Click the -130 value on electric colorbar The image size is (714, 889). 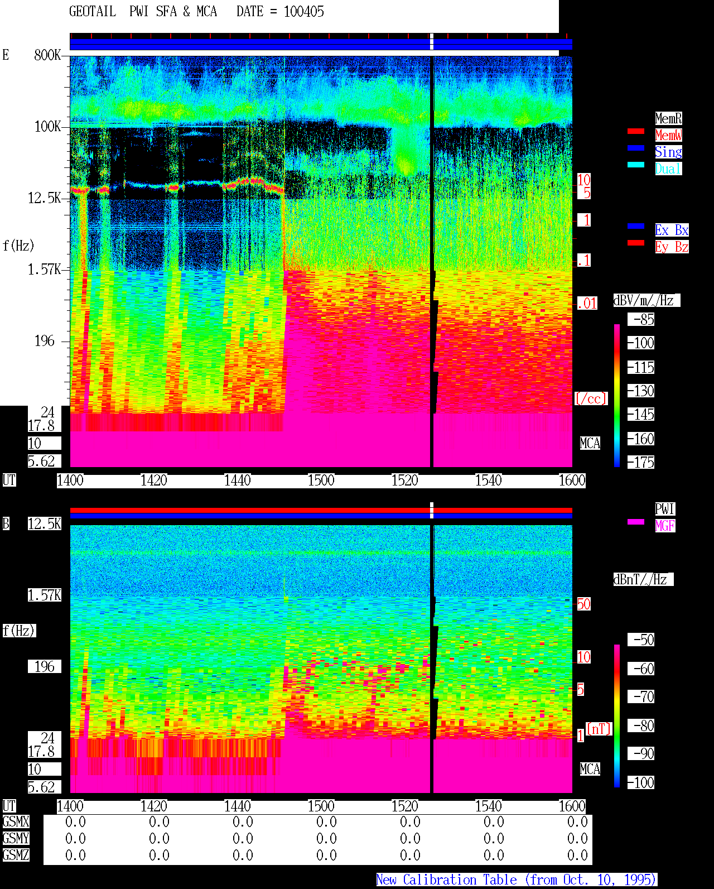coord(641,391)
